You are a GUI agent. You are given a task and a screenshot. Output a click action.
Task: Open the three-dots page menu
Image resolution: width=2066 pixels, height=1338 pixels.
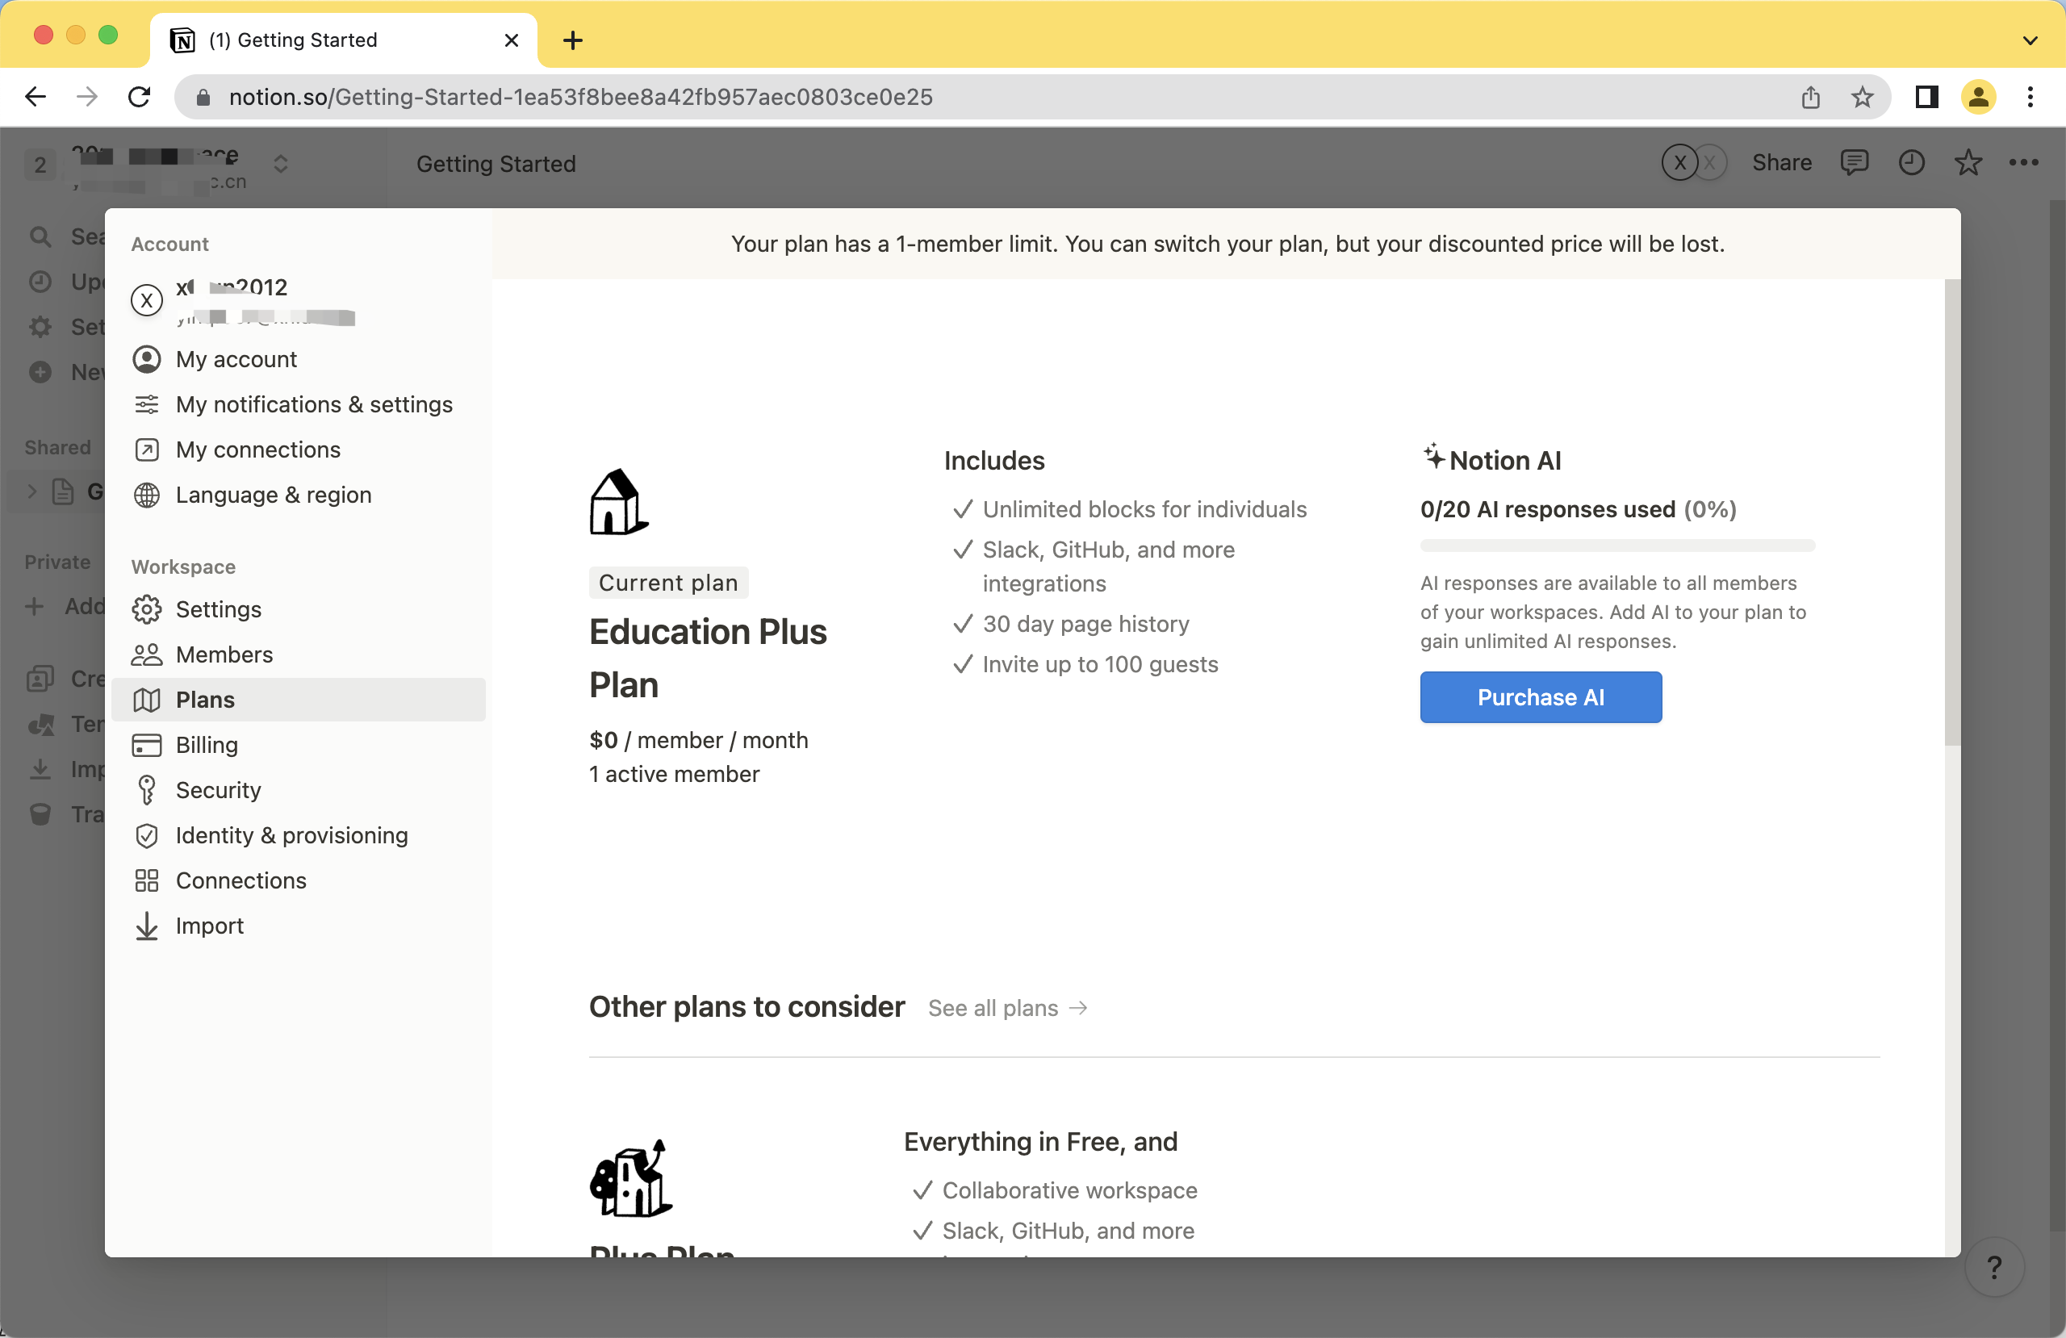(2022, 162)
